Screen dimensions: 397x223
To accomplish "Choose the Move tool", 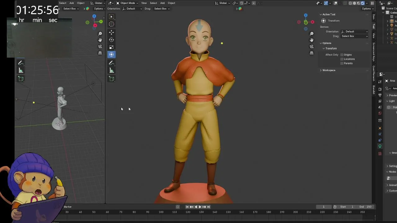I will (111, 32).
